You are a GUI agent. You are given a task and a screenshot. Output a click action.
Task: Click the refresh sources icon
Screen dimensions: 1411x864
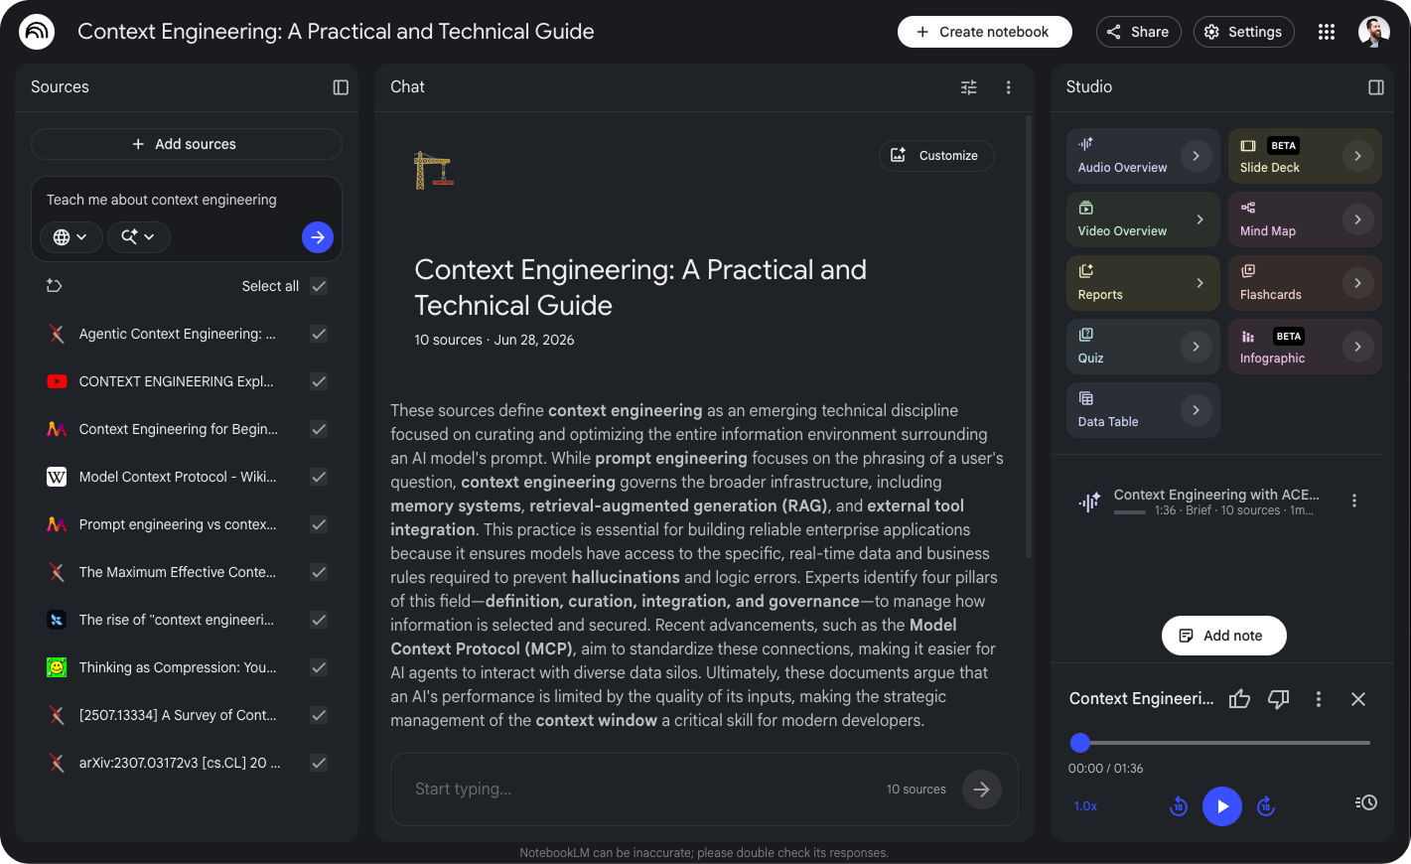pyautogui.click(x=55, y=286)
